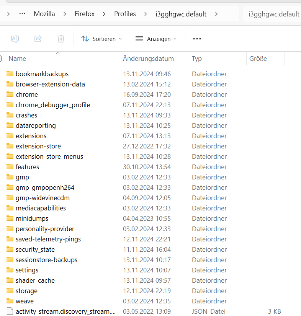
Task: Select the saved-telemetry-pings folder icon
Action: (x=10, y=239)
